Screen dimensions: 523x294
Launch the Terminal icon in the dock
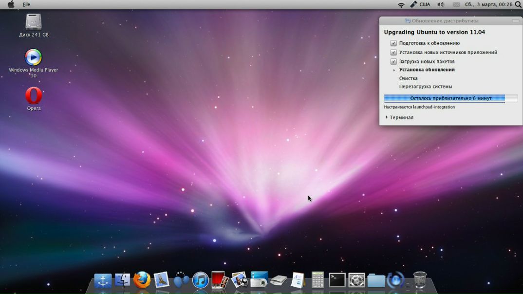coord(337,280)
